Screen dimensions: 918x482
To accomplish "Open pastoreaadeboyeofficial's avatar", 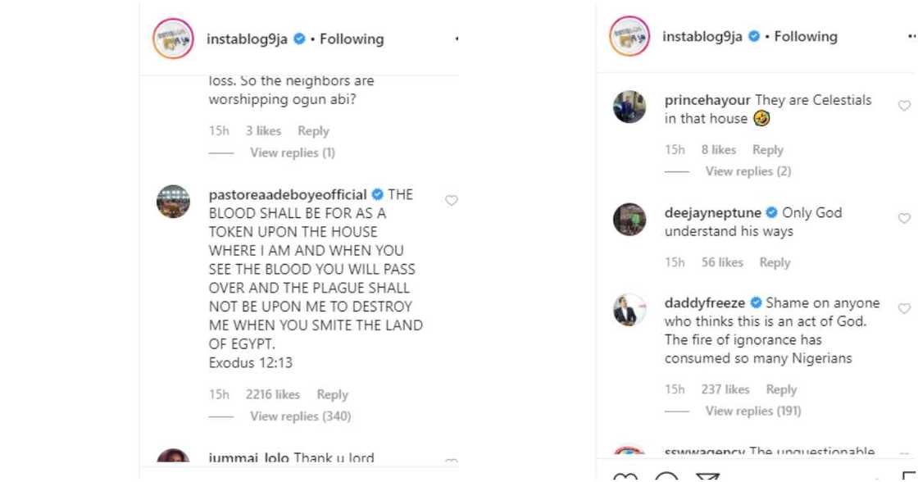I will click(x=173, y=202).
